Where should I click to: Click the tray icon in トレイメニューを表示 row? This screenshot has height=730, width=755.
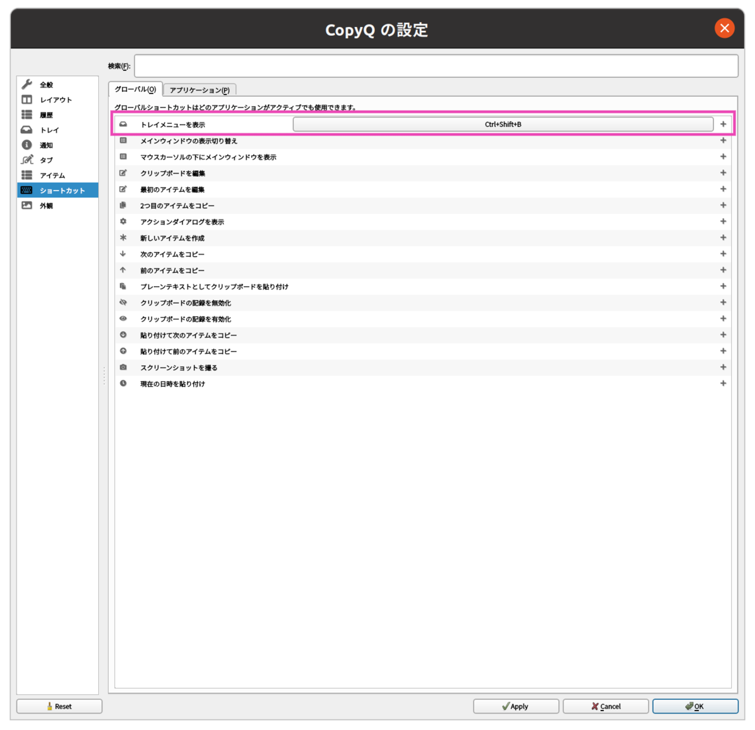pyautogui.click(x=123, y=124)
